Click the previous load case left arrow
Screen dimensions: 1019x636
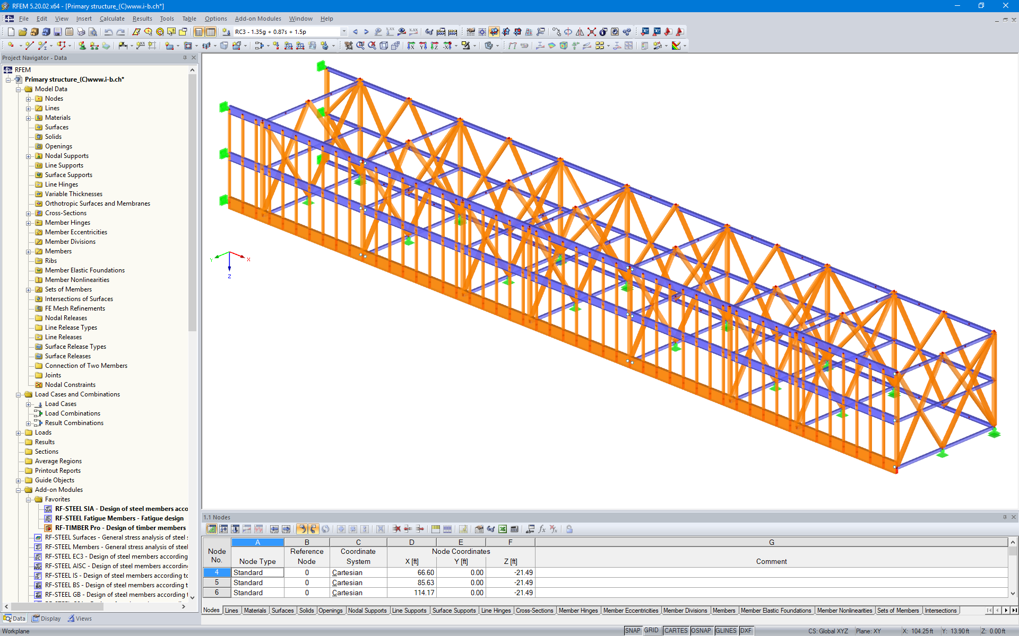tap(355, 32)
